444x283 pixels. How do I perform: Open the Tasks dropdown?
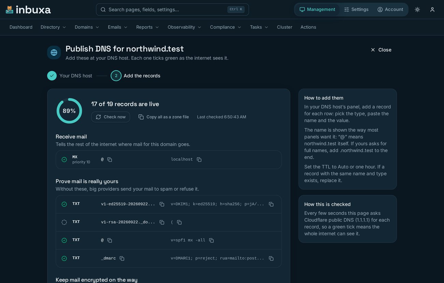point(259,27)
